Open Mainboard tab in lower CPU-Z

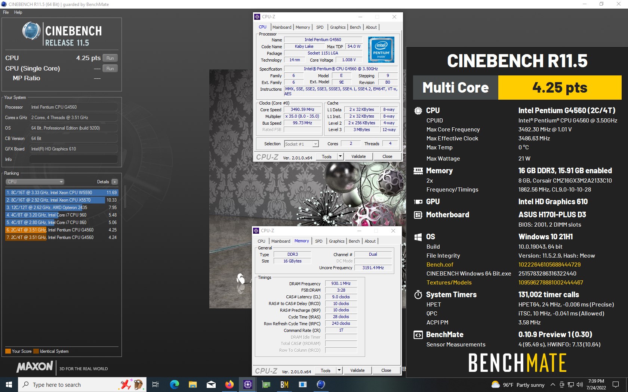point(281,241)
